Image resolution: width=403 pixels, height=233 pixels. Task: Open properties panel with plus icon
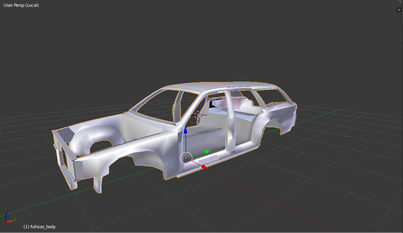tap(399, 10)
